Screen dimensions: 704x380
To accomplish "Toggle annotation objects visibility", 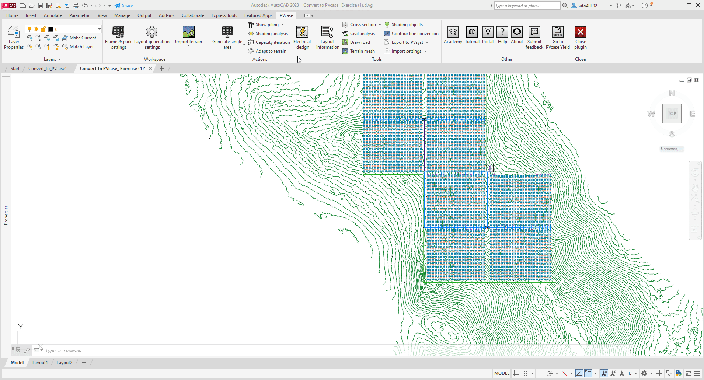I will [x=604, y=373].
